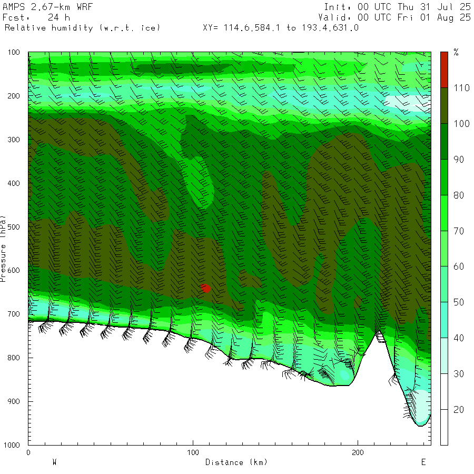Click the 'Relative humidity (w.r.t. ice)' label
The image size is (474, 474).
point(82,28)
